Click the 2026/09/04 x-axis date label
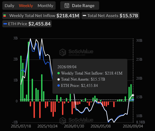This screenshot has width=155, height=131. point(133,126)
